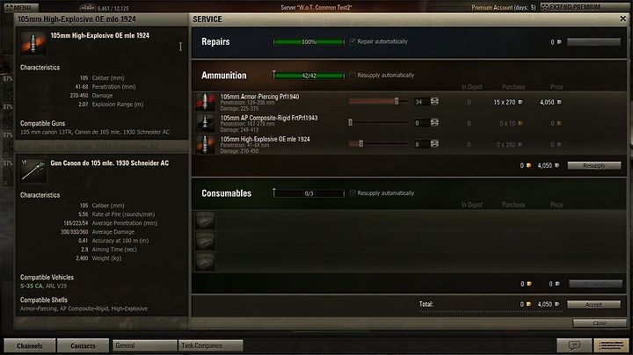Open the Tank Companies tab

coord(210,345)
